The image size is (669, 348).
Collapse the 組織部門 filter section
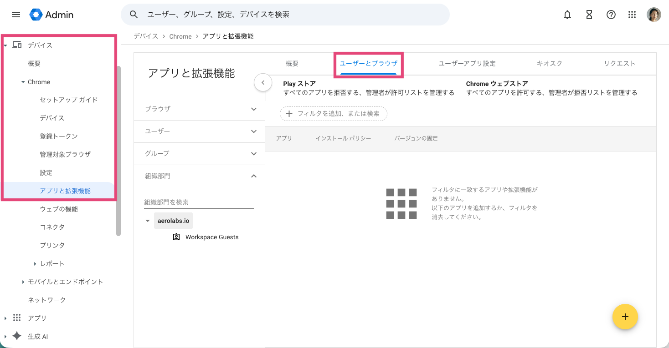point(254,176)
